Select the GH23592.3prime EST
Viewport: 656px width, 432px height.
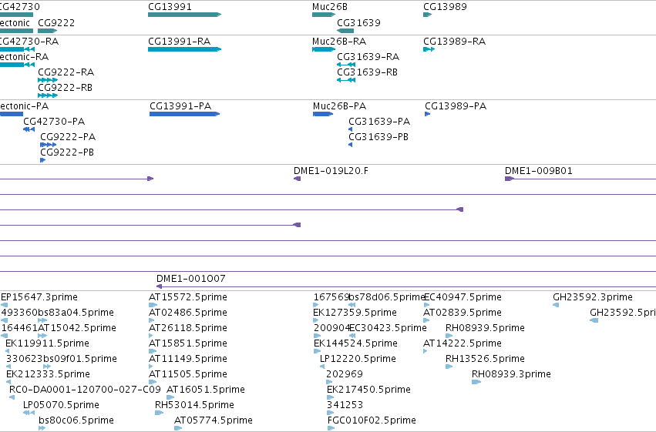[593, 297]
